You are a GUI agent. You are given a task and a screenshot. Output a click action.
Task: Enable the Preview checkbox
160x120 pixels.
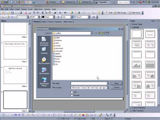[x=72, y=95]
